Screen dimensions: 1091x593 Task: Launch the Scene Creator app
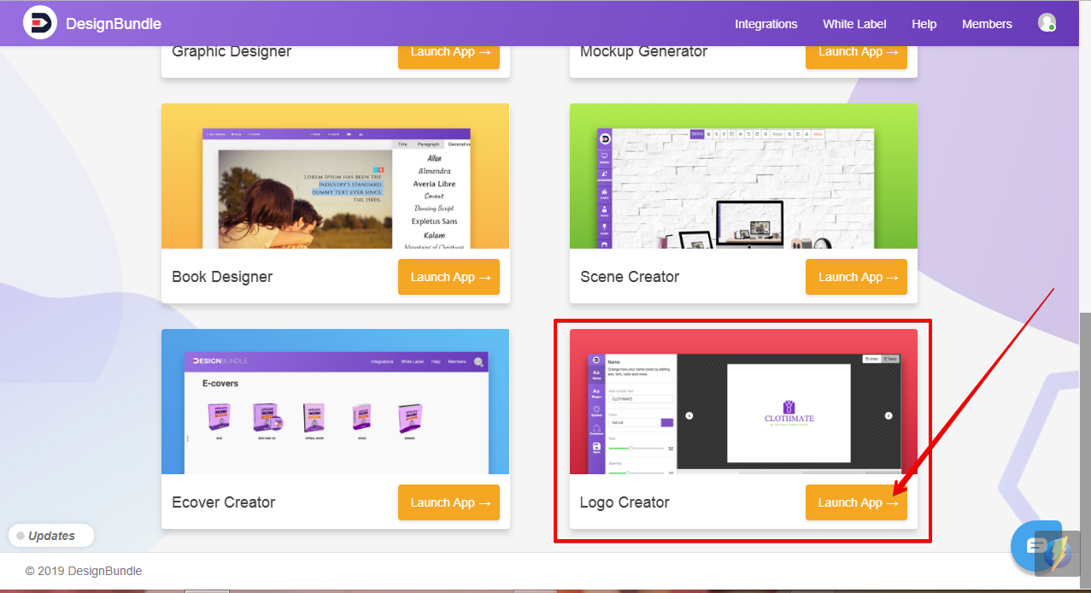click(x=856, y=277)
